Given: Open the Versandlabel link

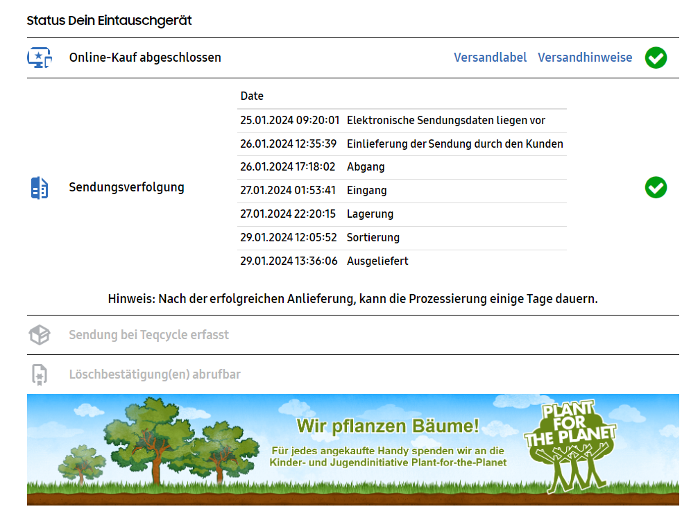Looking at the screenshot, I should (490, 58).
